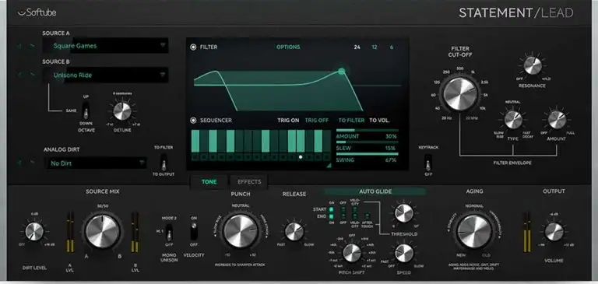Select the sequencer TO FILTER target
Viewport: 598px width, 284px height.
point(351,121)
